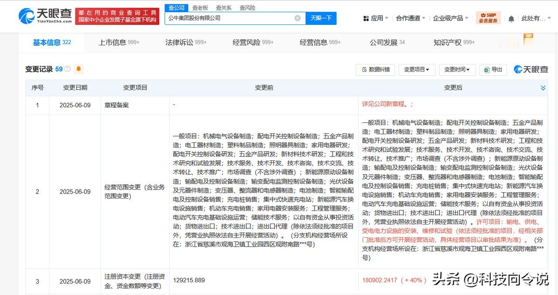Select the 经营信息 999+ tab
The height and width of the screenshot is (295, 558).
320,42
